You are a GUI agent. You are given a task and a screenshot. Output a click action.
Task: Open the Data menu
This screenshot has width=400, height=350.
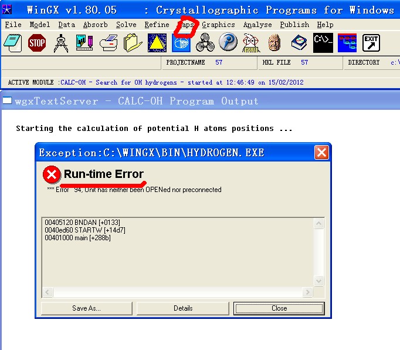point(67,25)
